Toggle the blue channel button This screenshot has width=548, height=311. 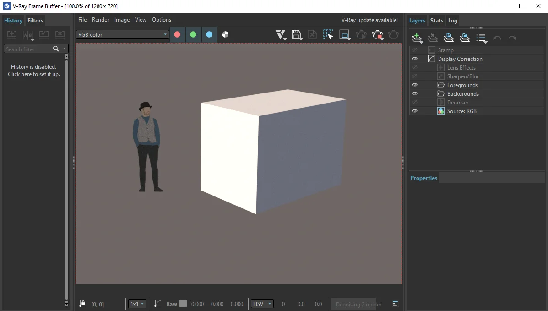point(209,34)
